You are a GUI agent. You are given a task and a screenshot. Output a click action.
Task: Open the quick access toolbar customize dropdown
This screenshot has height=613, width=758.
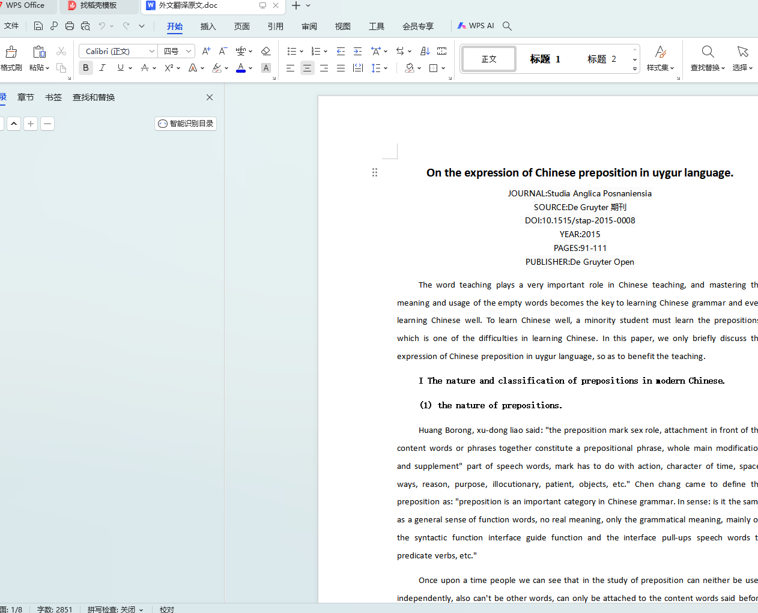click(142, 26)
